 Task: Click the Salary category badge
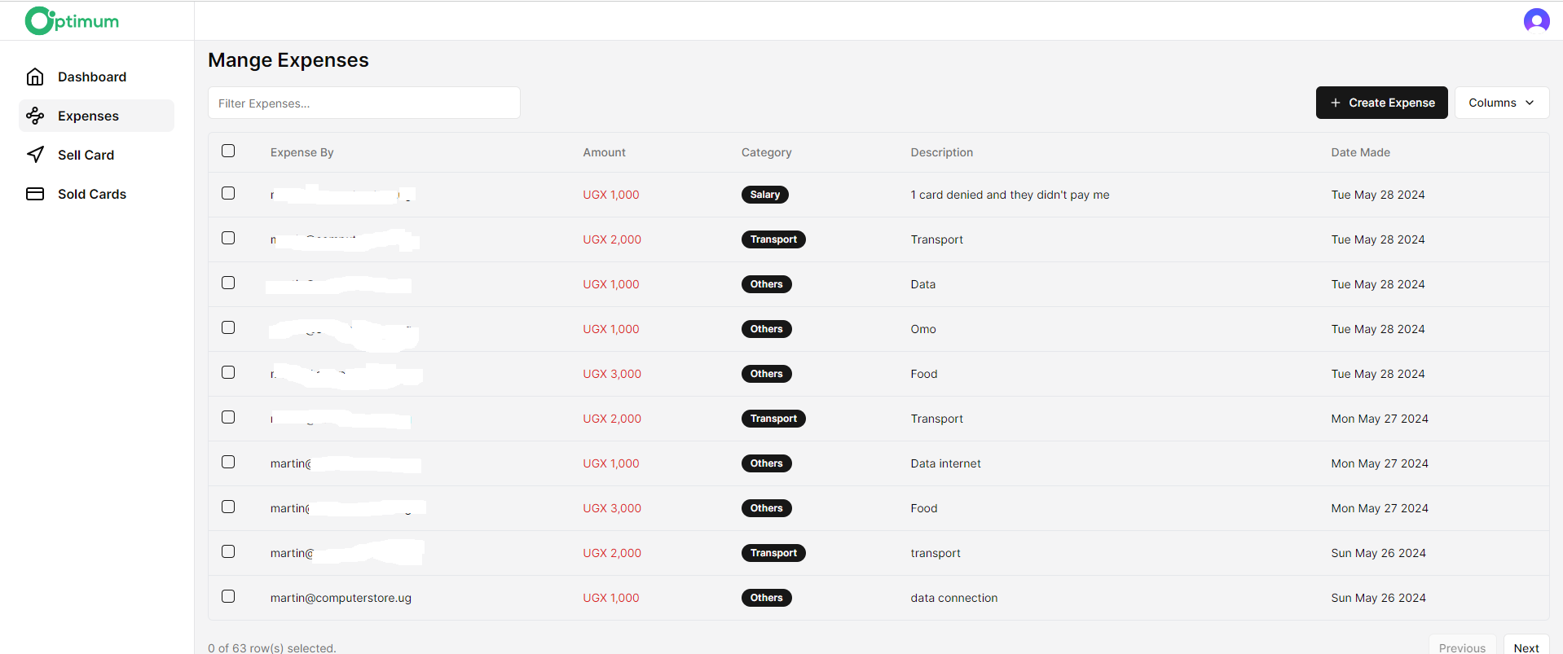[x=764, y=195]
